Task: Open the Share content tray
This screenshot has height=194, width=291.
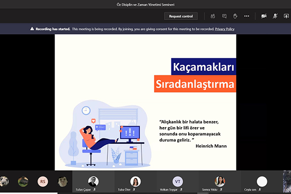Action: (286, 16)
